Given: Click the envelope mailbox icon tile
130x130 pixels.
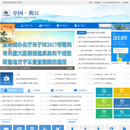Looking at the screenshot, I should coord(6,127).
